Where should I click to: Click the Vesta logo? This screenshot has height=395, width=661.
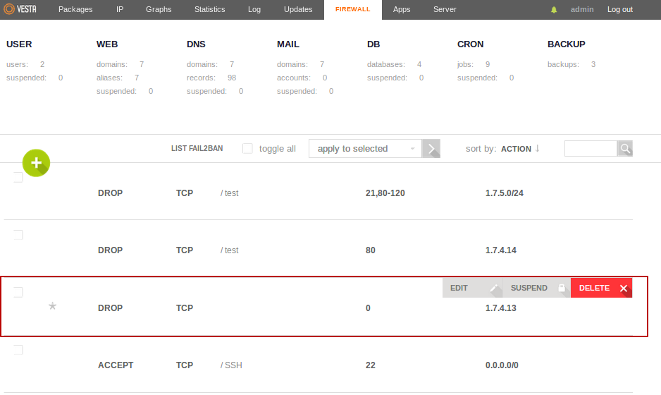[x=20, y=9]
